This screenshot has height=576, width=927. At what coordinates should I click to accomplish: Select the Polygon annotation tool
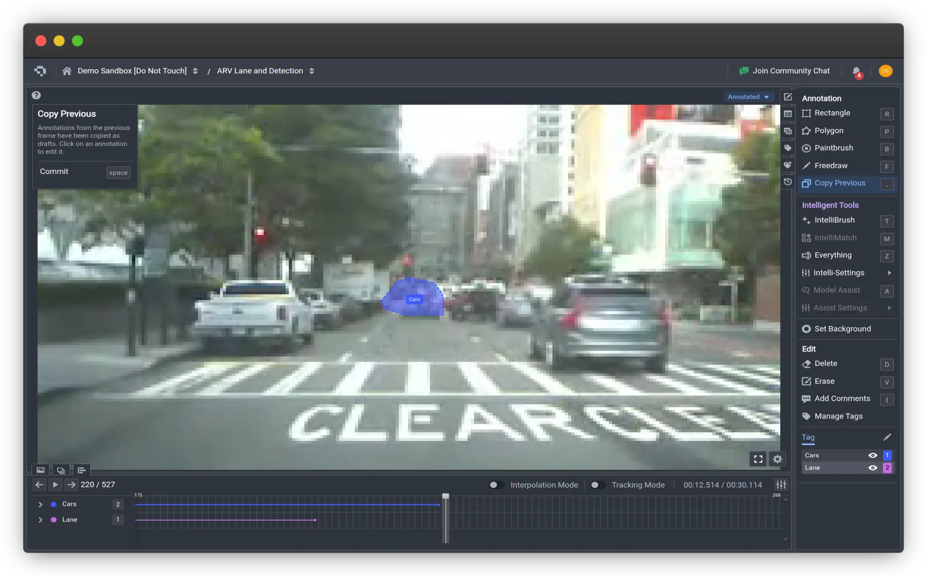tap(828, 131)
